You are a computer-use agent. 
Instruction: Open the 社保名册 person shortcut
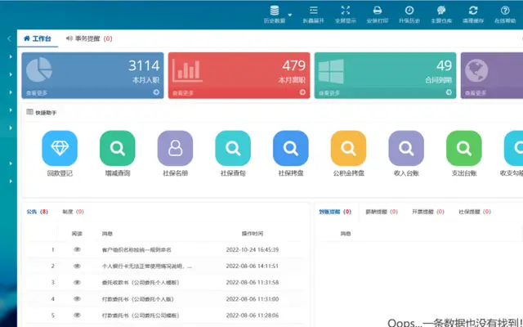(x=175, y=148)
